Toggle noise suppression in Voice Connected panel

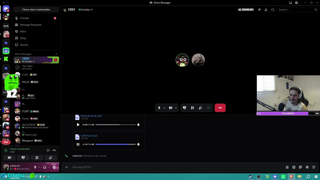pyautogui.click(x=48, y=150)
